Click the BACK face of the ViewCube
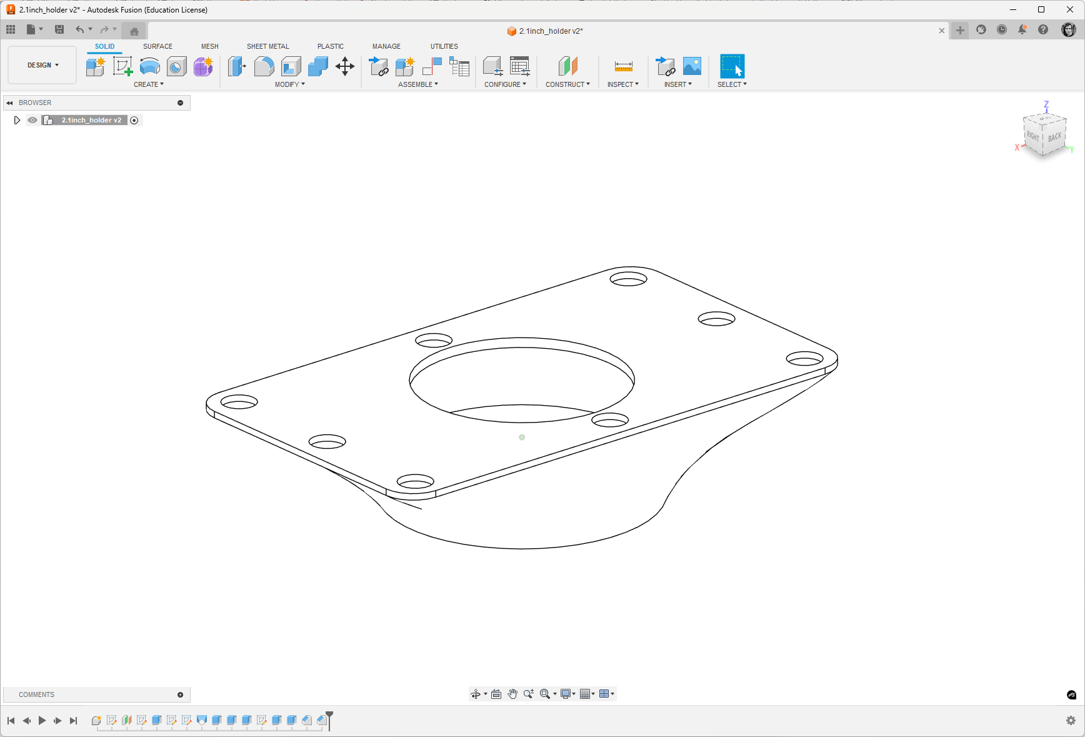1085x737 pixels. coord(1054,137)
